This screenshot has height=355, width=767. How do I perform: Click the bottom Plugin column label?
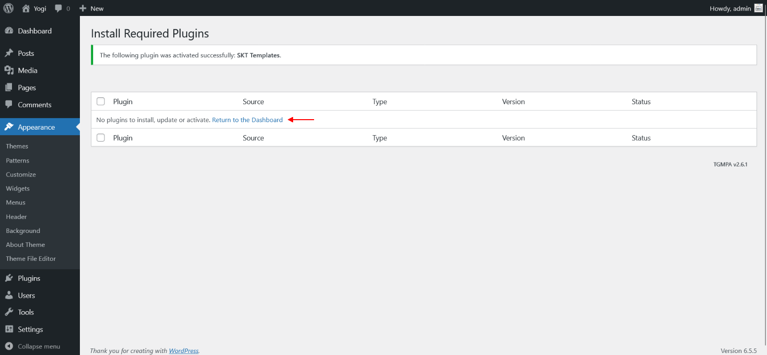coord(123,138)
